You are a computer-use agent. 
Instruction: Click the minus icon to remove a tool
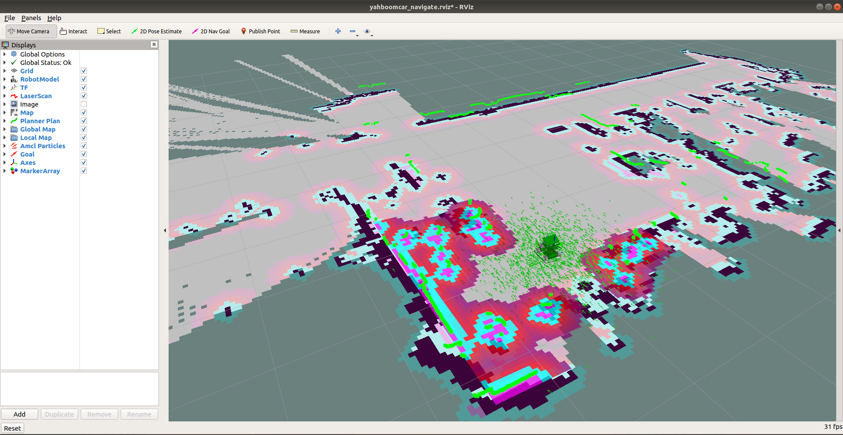[353, 32]
